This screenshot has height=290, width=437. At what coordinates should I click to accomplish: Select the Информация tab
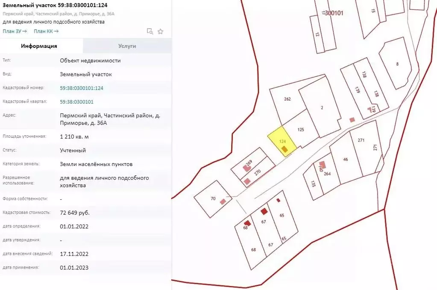click(x=39, y=46)
